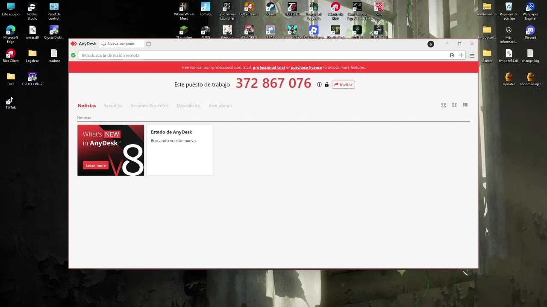Viewport: 547px width, 307px height.
Task: Switch to the Favoritos tab
Action: coord(113,106)
